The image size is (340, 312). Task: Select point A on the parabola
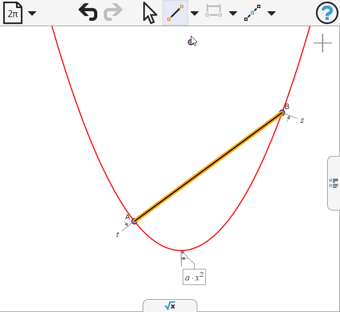pos(134,221)
